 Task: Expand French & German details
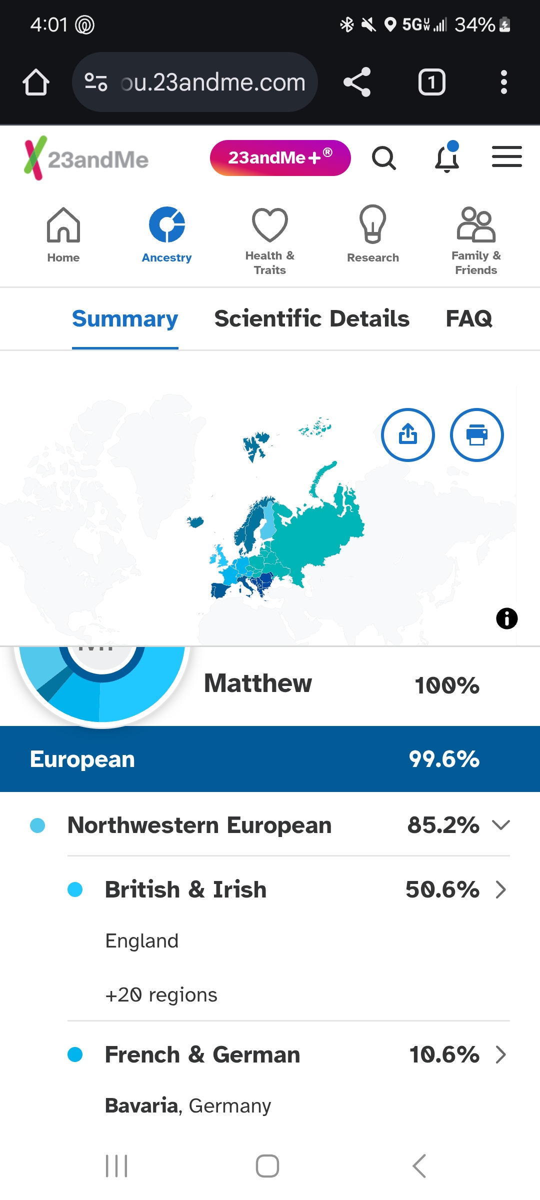(500, 1054)
